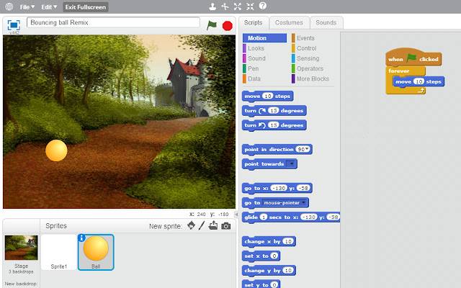Screen dimensions: 461x288
Task: Edit glide secs value field
Action: (x=264, y=217)
